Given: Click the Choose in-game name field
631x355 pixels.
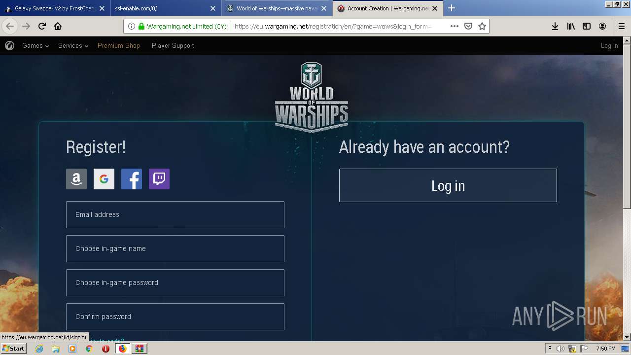Looking at the screenshot, I should click(x=175, y=248).
